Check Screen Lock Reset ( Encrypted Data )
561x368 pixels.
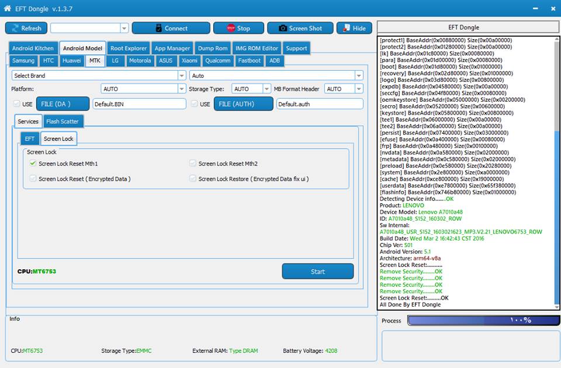(33, 179)
